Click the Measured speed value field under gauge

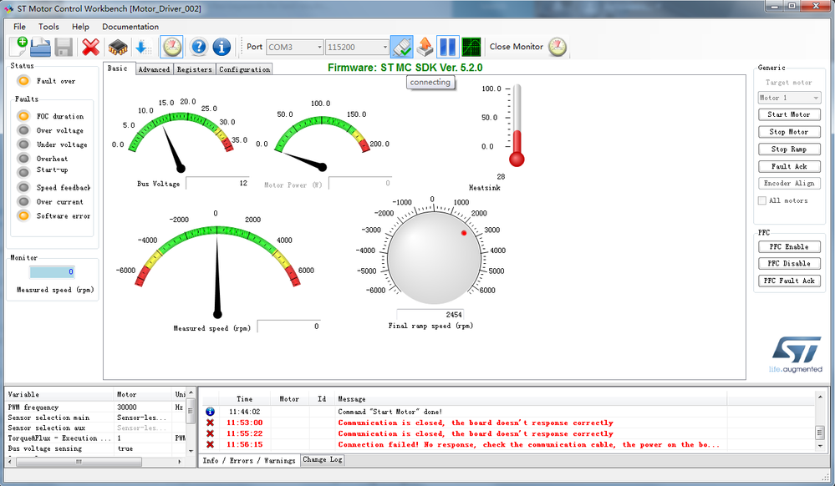289,327
